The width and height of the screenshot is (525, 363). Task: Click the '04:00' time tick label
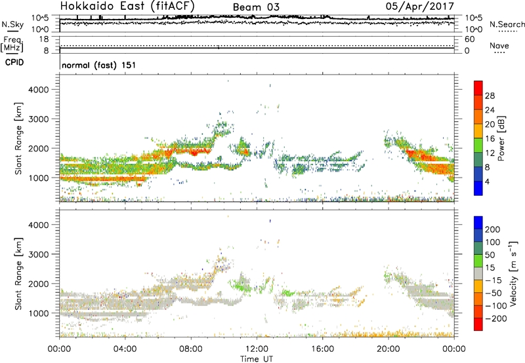125,349
